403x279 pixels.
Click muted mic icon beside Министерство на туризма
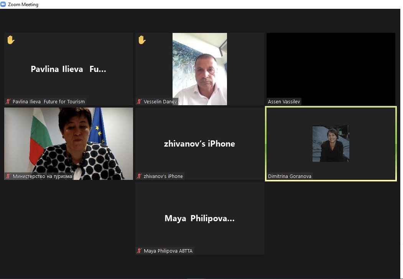[8, 176]
